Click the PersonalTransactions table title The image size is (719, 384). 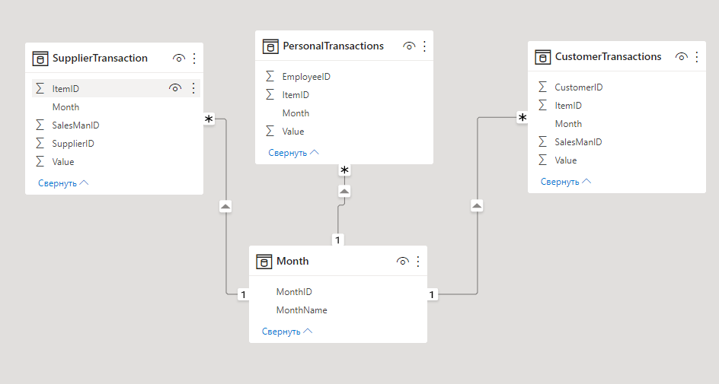click(x=334, y=46)
